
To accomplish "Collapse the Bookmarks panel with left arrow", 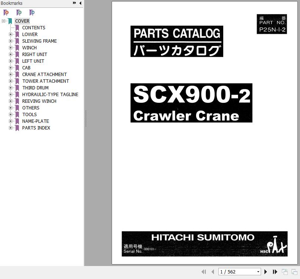I will pyautogui.click(x=80, y=3).
